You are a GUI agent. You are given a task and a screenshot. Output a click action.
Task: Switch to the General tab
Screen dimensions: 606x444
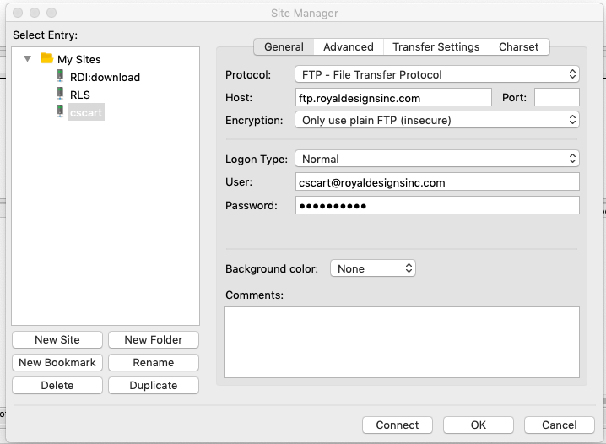(x=284, y=46)
